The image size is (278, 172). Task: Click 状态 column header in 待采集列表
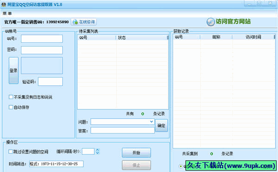pyautogui.click(x=141, y=38)
